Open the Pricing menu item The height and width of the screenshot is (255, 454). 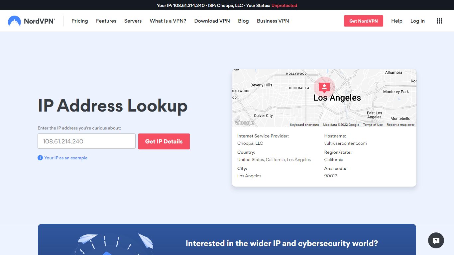tap(80, 21)
